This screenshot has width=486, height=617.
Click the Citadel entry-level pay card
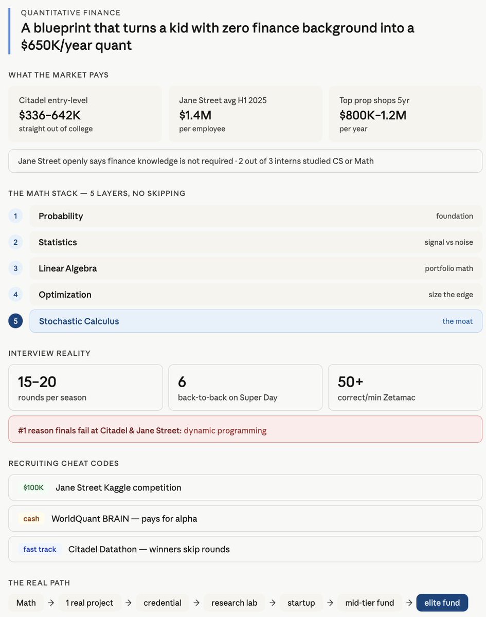click(x=85, y=114)
